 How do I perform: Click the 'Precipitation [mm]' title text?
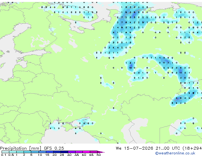[x=21, y=148]
